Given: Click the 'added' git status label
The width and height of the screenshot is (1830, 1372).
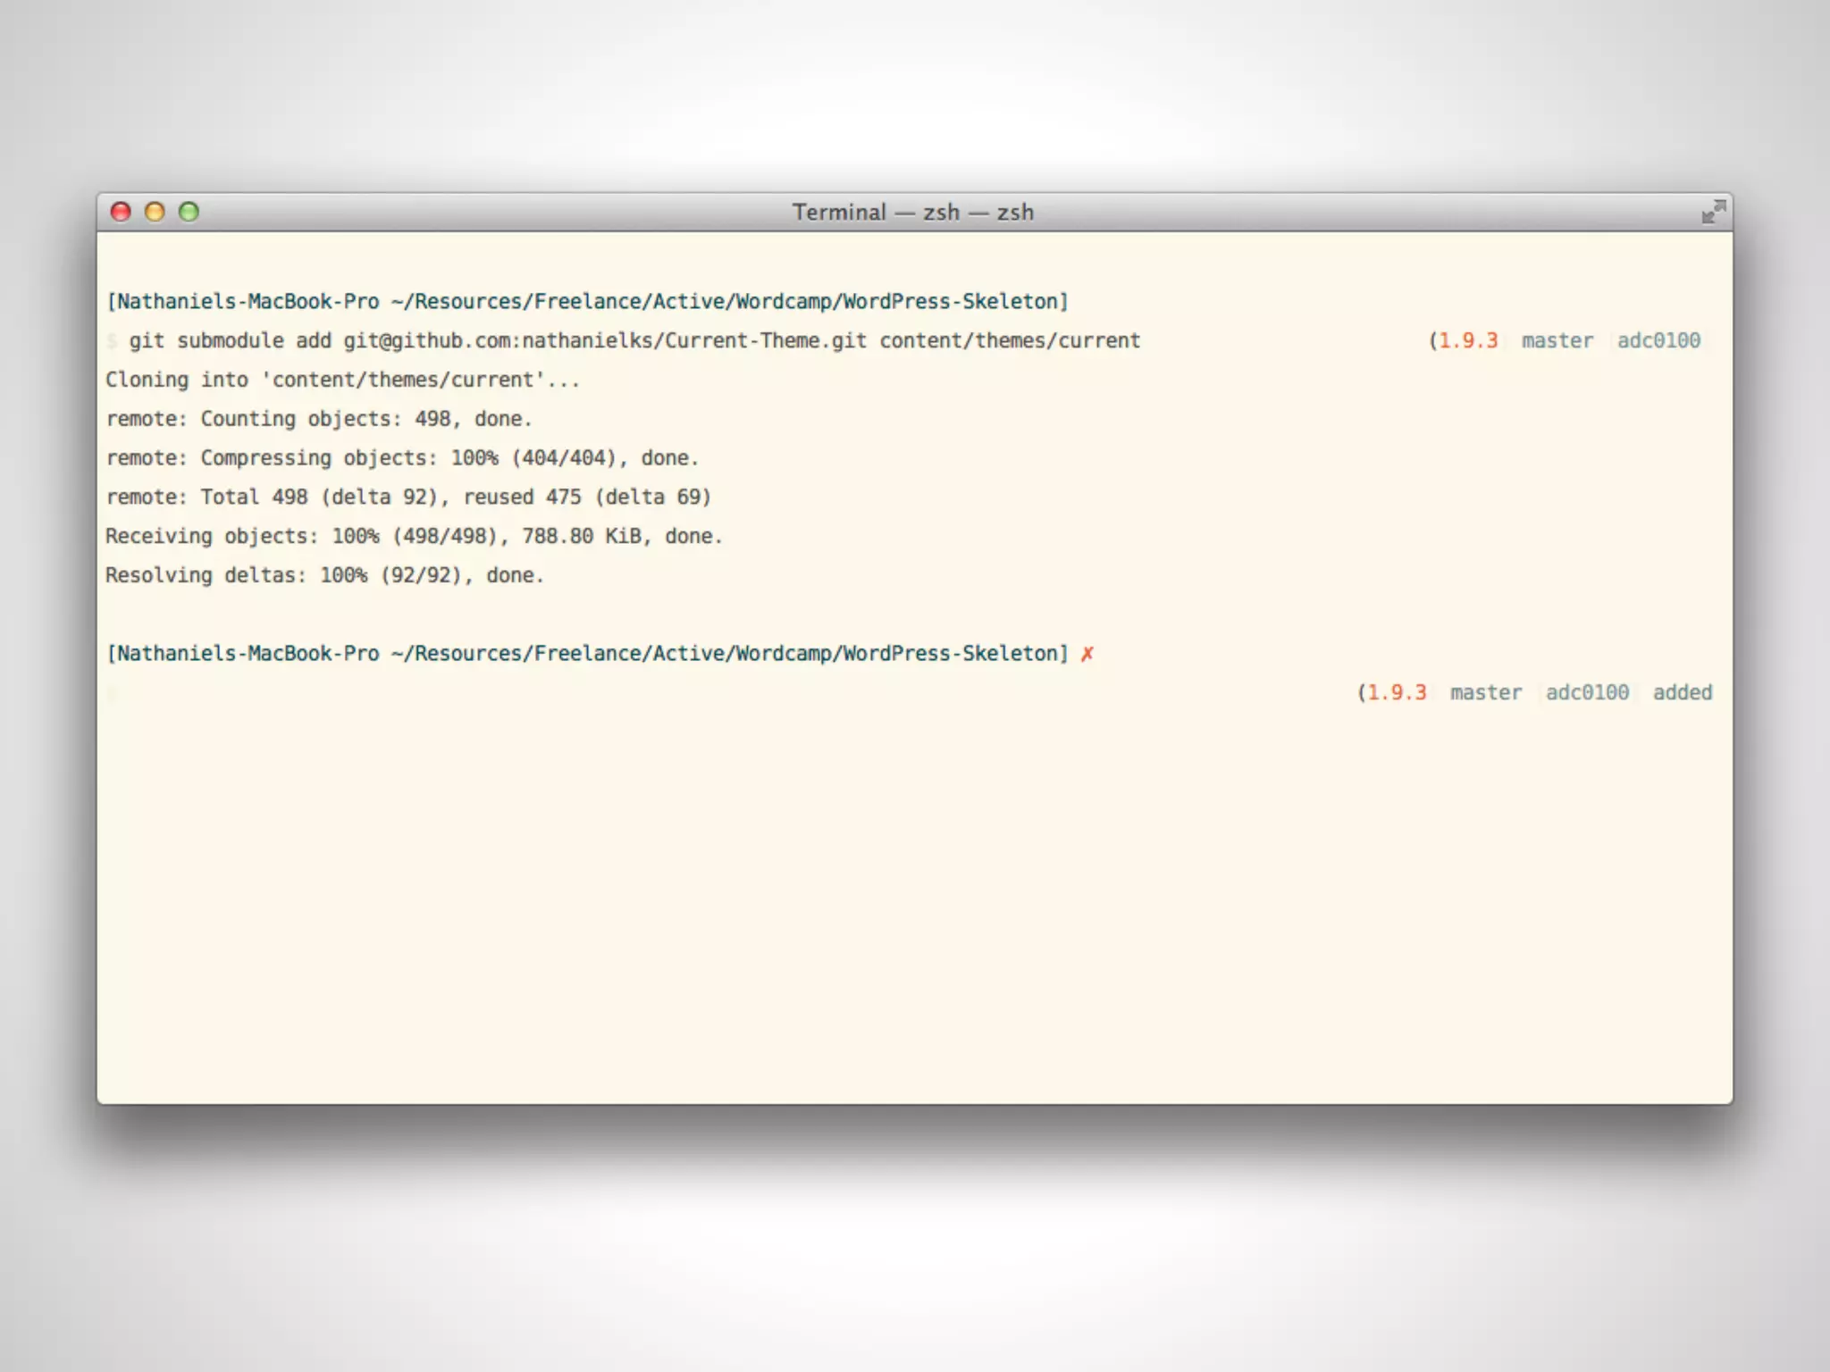Looking at the screenshot, I should (1682, 693).
